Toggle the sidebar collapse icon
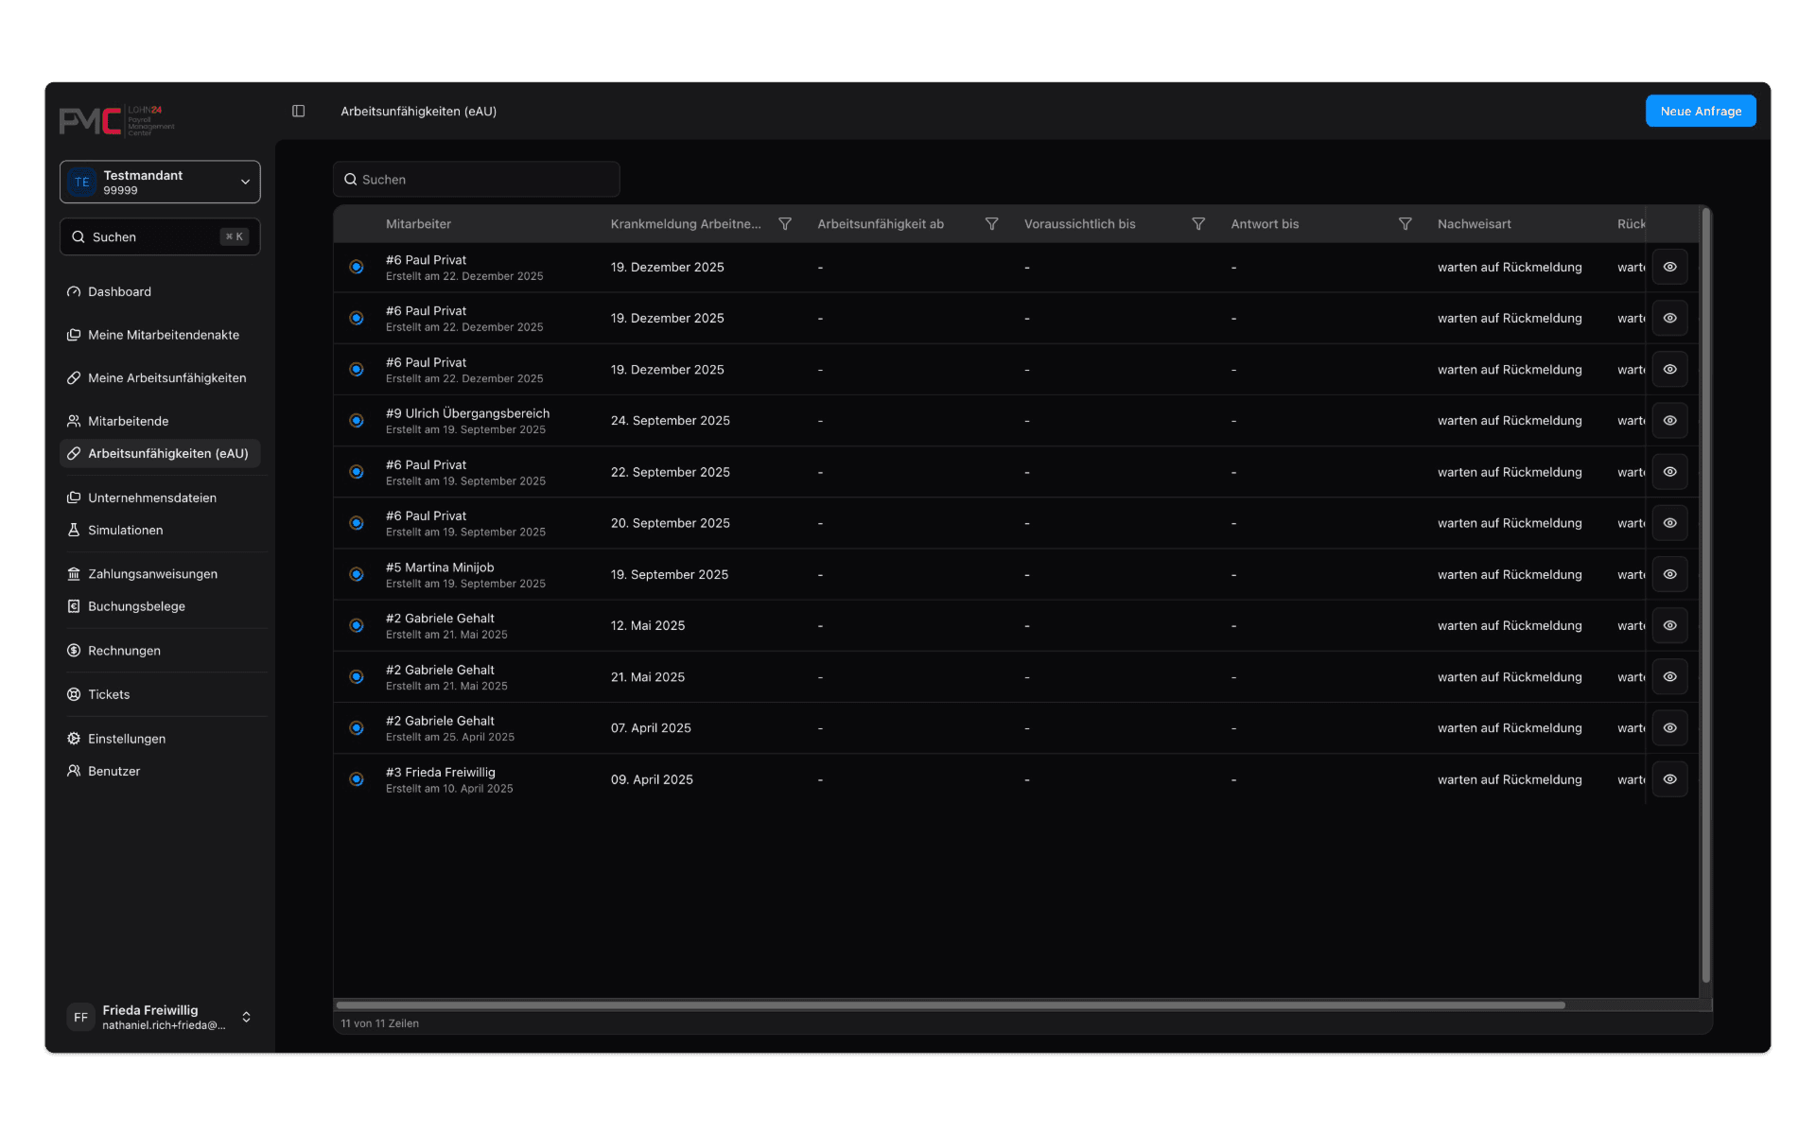1816x1135 pixels. 298,111
